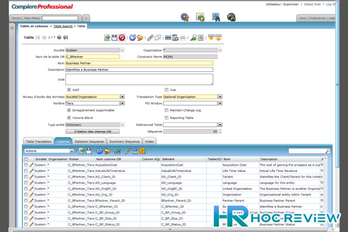
Task: Undo changes in the Table toolbar
Action: click(x=140, y=37)
